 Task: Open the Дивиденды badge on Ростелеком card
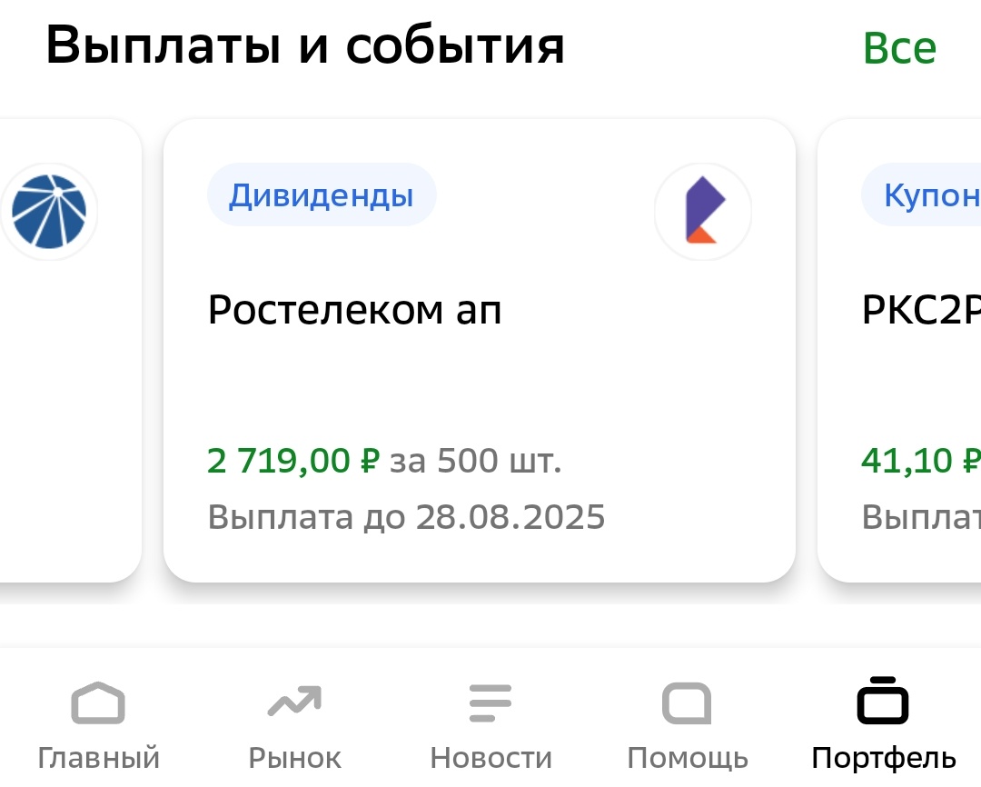coord(322,194)
